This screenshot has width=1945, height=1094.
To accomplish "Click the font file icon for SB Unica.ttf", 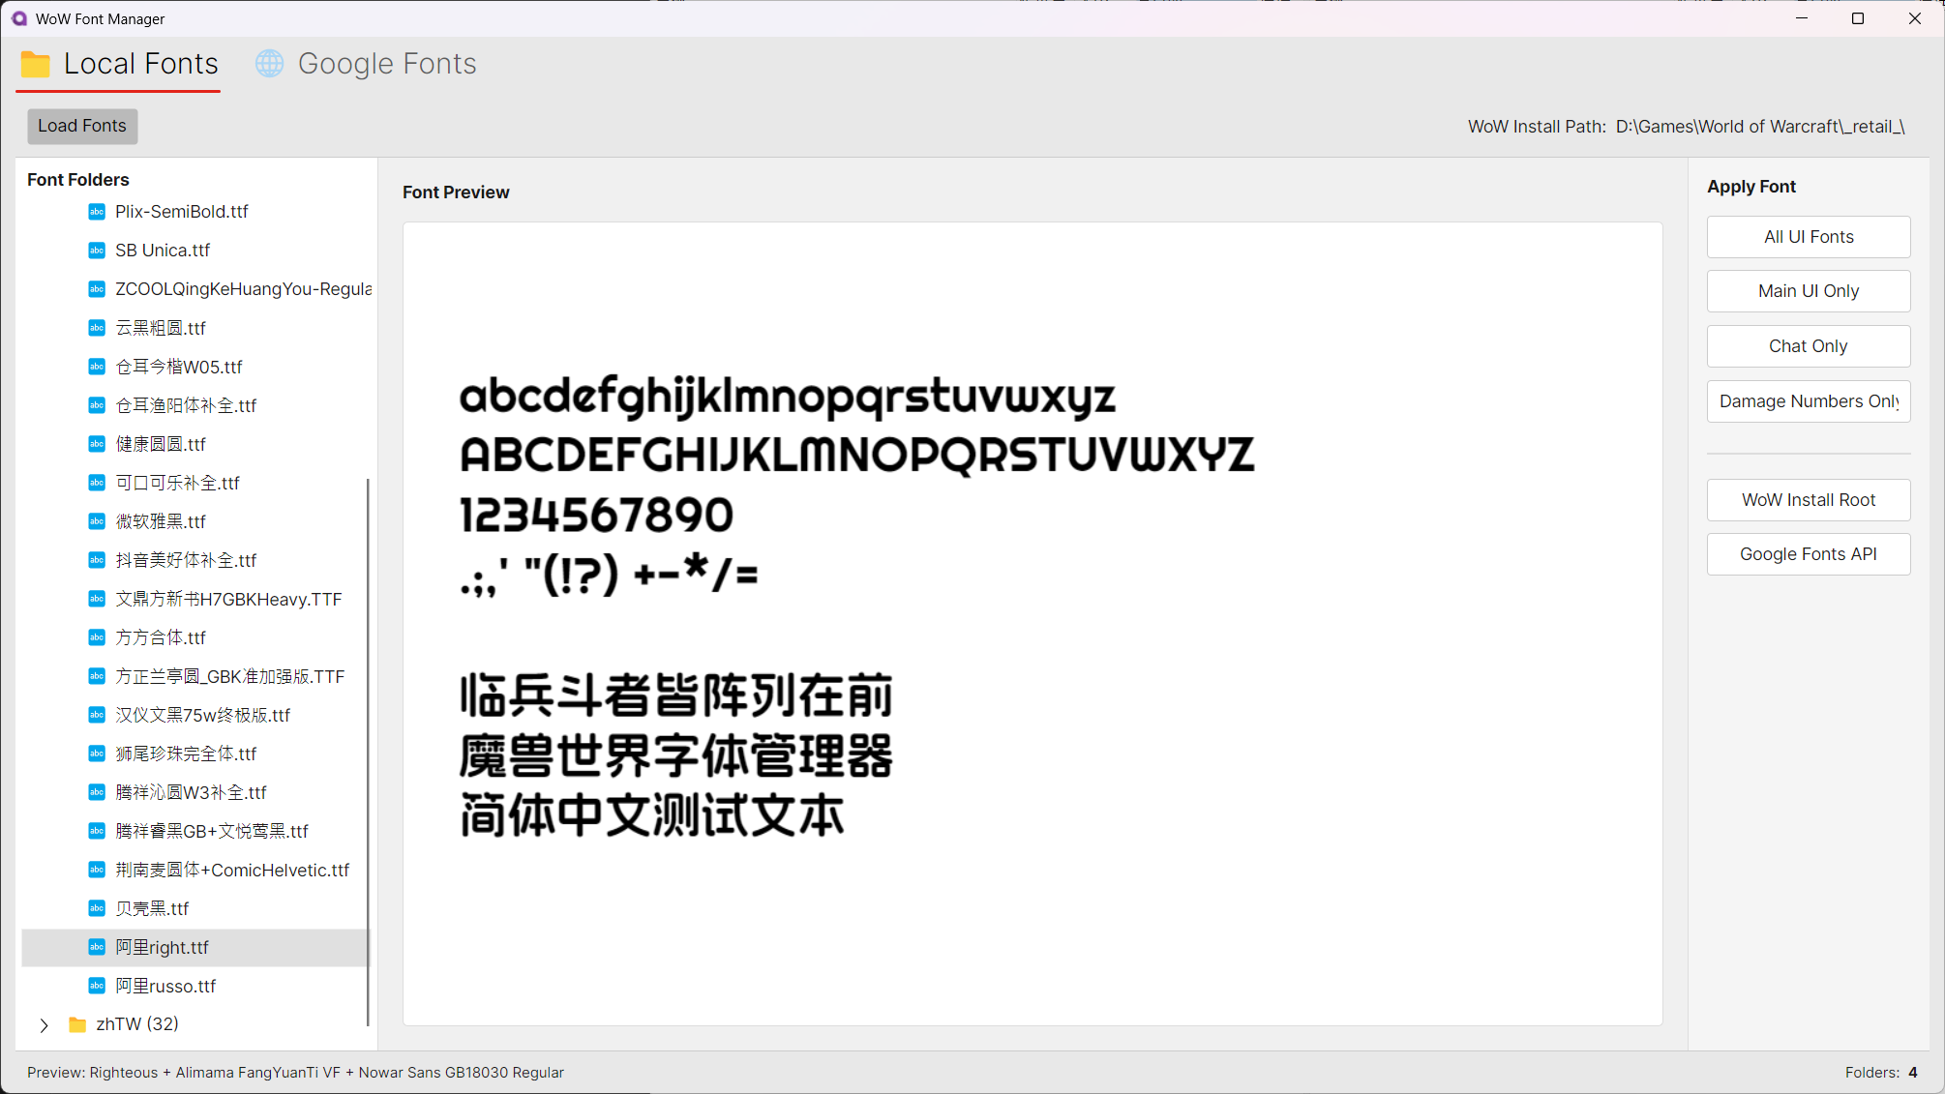I will tap(97, 251).
